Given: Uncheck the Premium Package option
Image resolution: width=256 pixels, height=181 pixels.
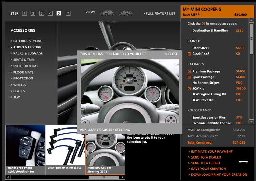Looking at the screenshot, I should click(x=189, y=72).
